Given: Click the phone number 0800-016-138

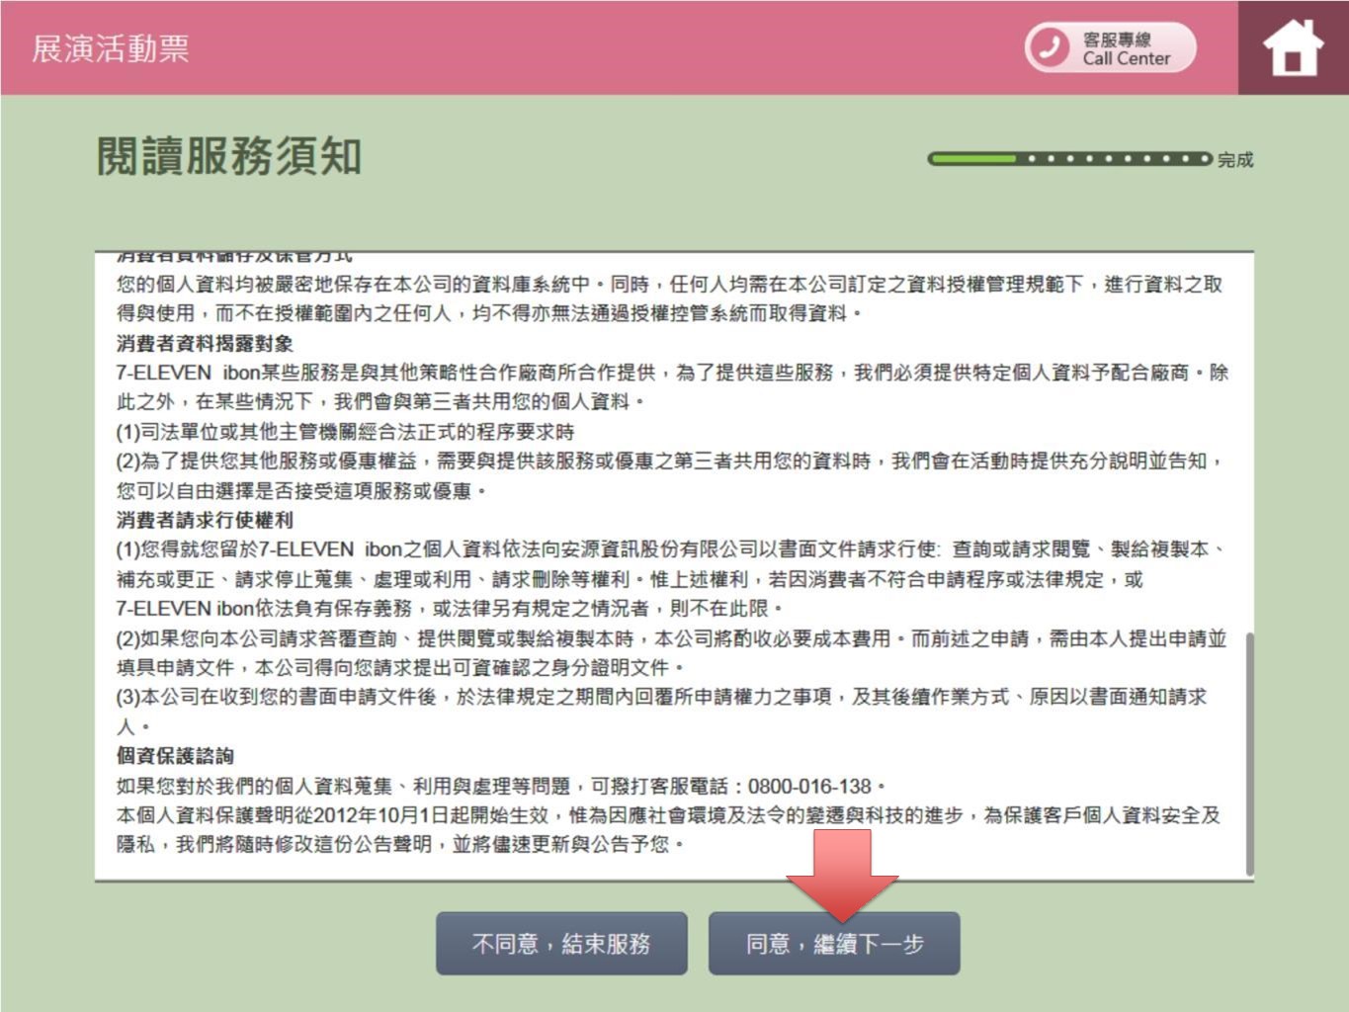Looking at the screenshot, I should [x=808, y=787].
